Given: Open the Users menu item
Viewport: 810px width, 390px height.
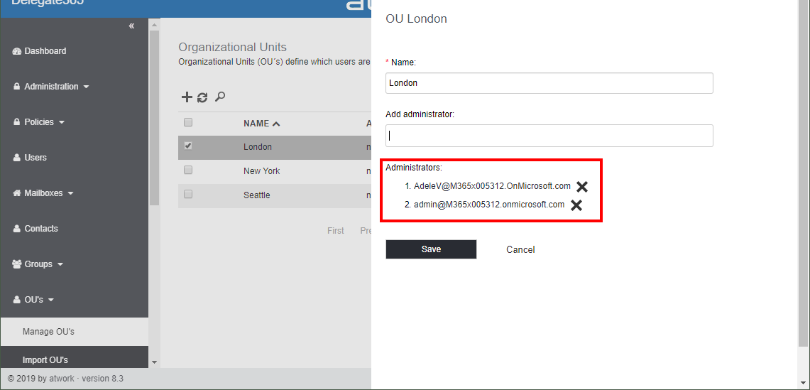Looking at the screenshot, I should point(35,158).
